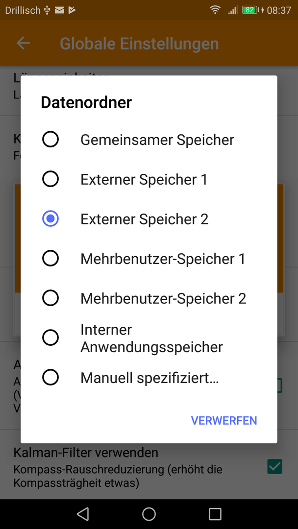The image size is (298, 529).
Task: Tap the Globale Einstellungen title
Action: pos(139,44)
